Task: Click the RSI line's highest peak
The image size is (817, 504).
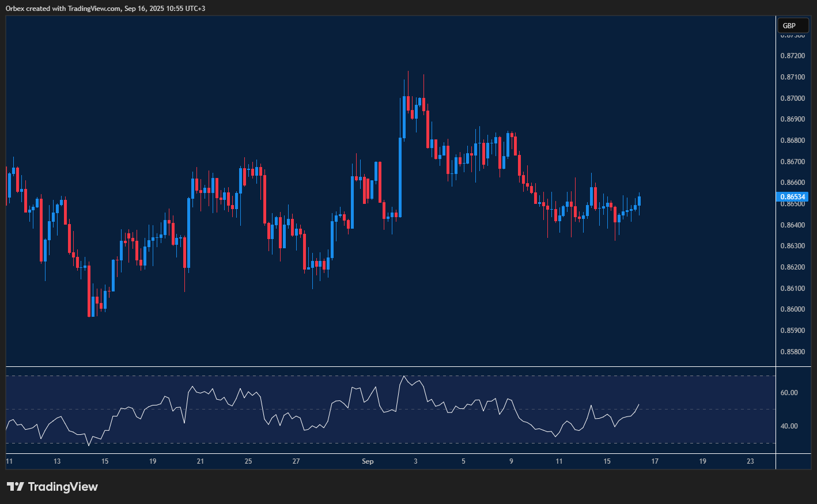Action: (x=404, y=377)
